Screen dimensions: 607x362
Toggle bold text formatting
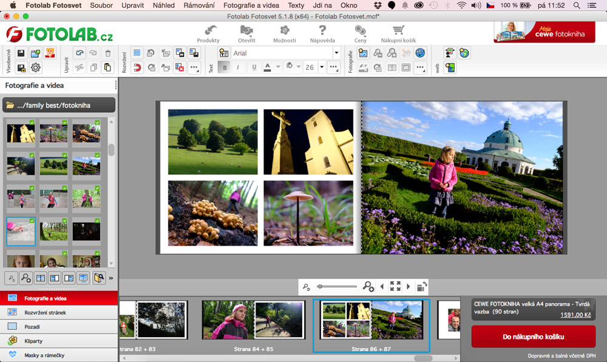pos(224,67)
